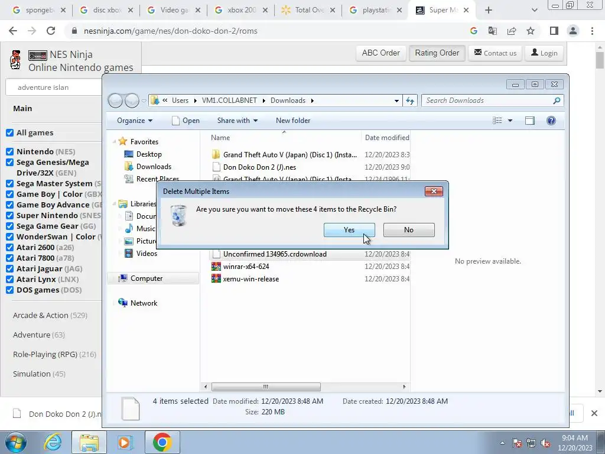605x454 pixels.
Task: Go back in Chrome browser
Action: (x=13, y=31)
